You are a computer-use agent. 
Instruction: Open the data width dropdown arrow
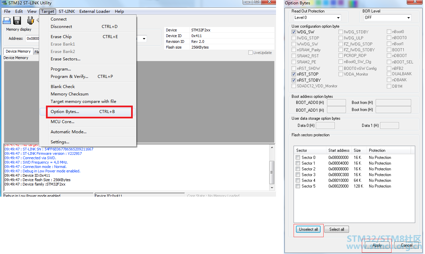[x=144, y=38]
